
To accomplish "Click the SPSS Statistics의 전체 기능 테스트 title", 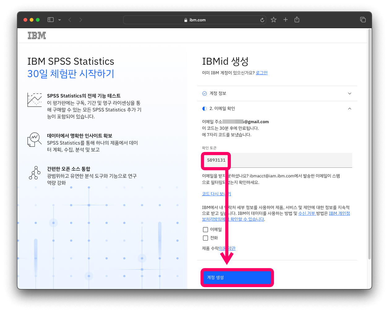I will pyautogui.click(x=84, y=96).
